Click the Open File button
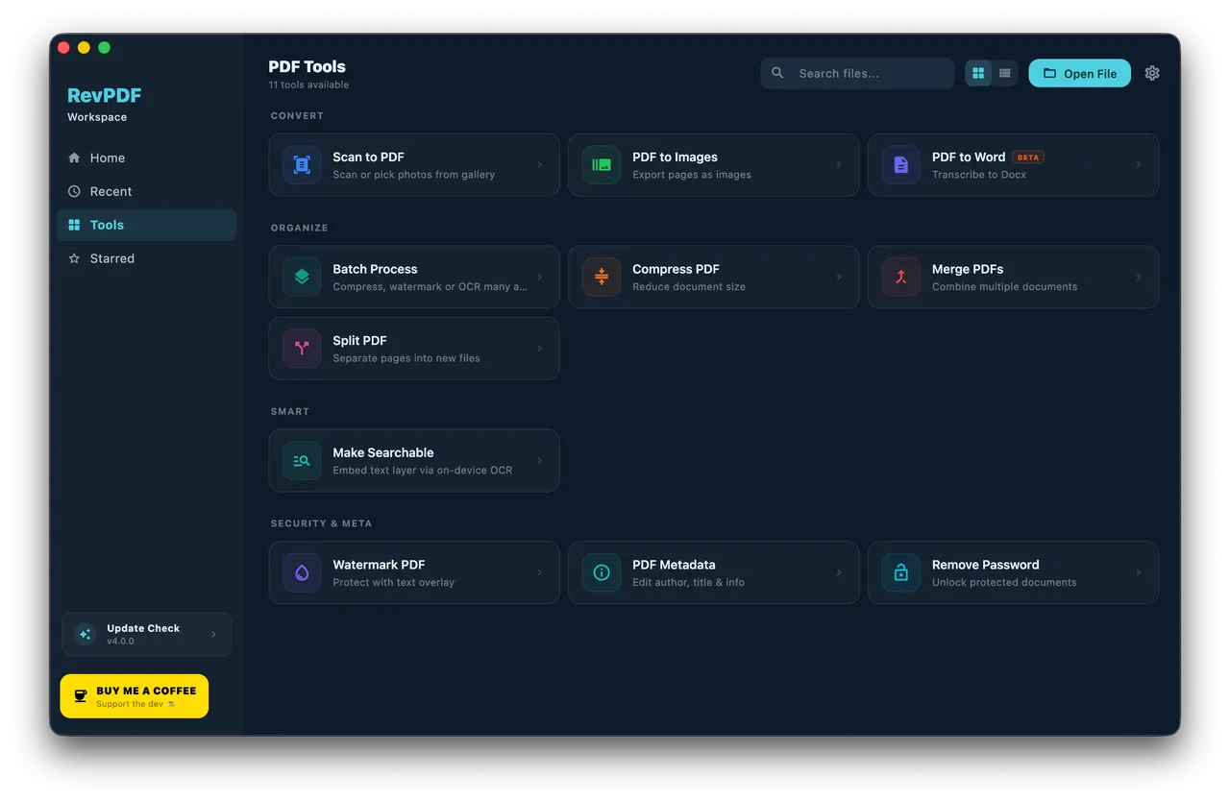 click(1080, 73)
